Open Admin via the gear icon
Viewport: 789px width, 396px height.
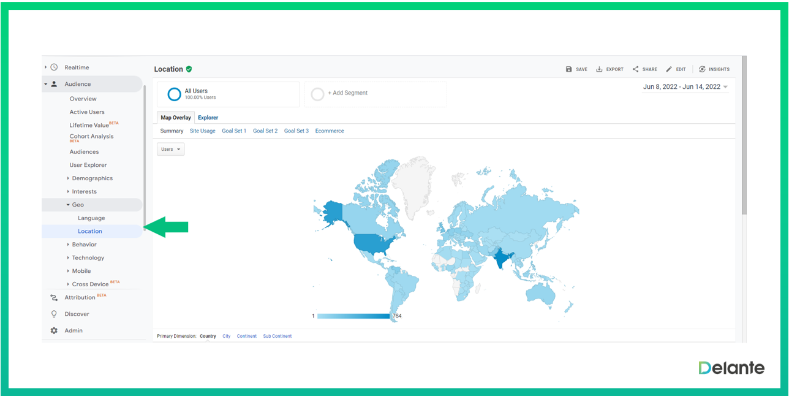coord(54,330)
